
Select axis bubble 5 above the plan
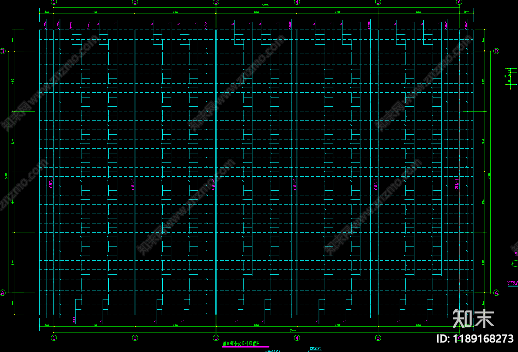point(378,2)
